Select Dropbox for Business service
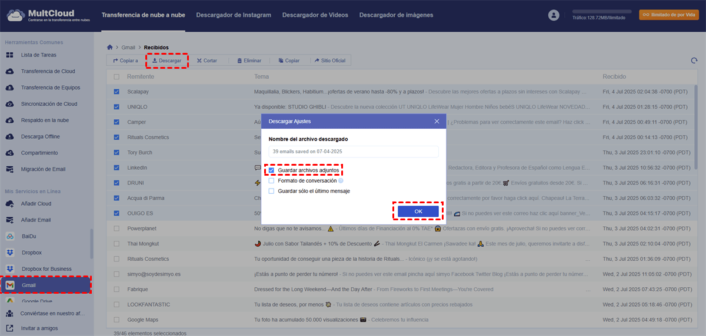 pos(47,269)
